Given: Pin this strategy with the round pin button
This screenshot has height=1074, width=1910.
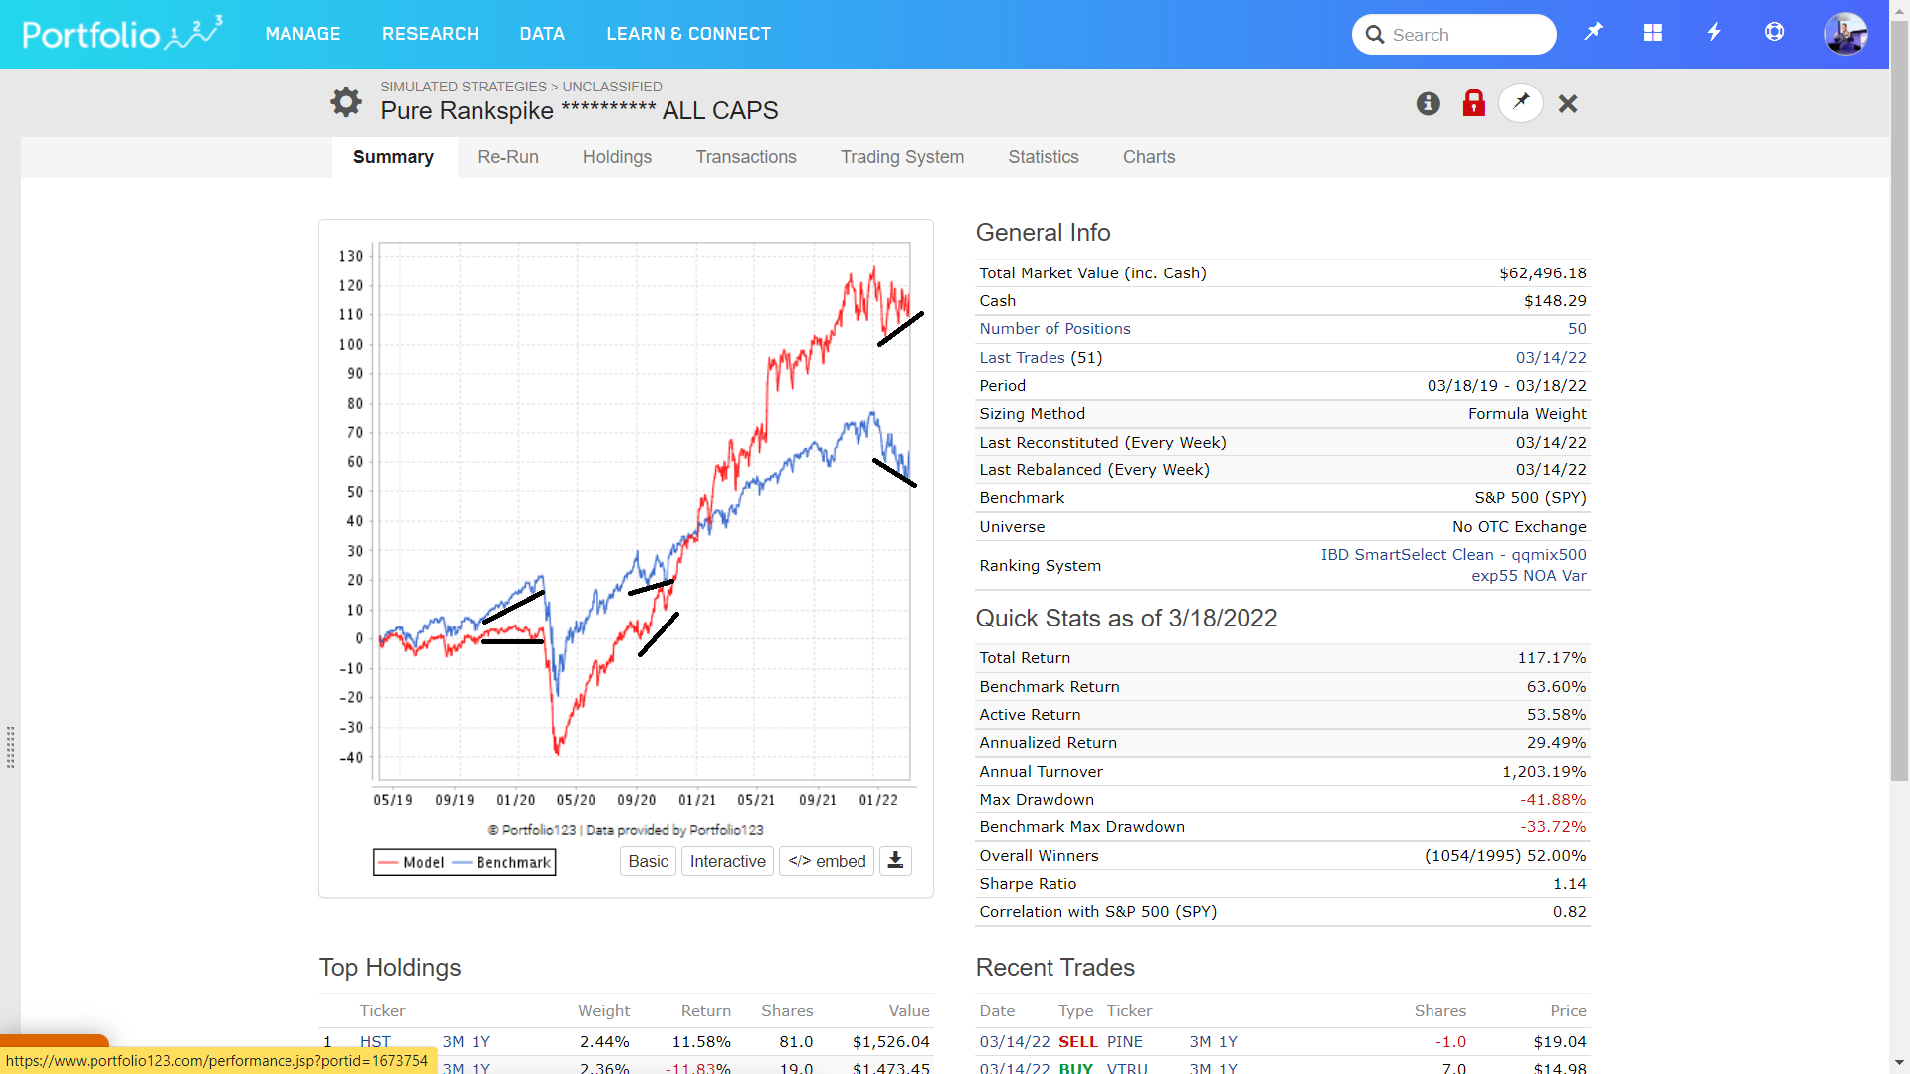Looking at the screenshot, I should pyautogui.click(x=1520, y=103).
